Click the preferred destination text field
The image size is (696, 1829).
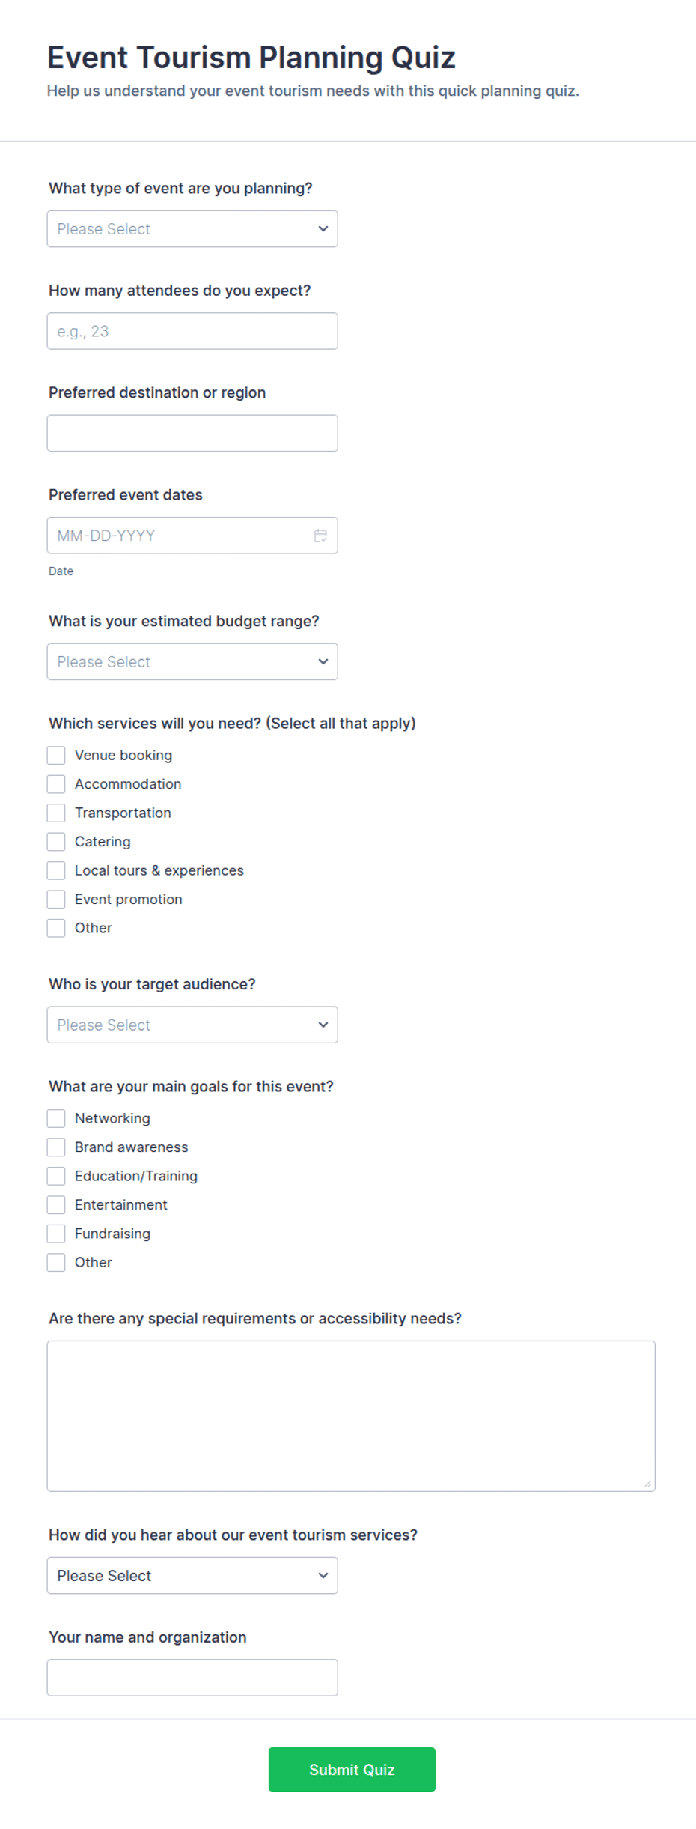pos(192,434)
